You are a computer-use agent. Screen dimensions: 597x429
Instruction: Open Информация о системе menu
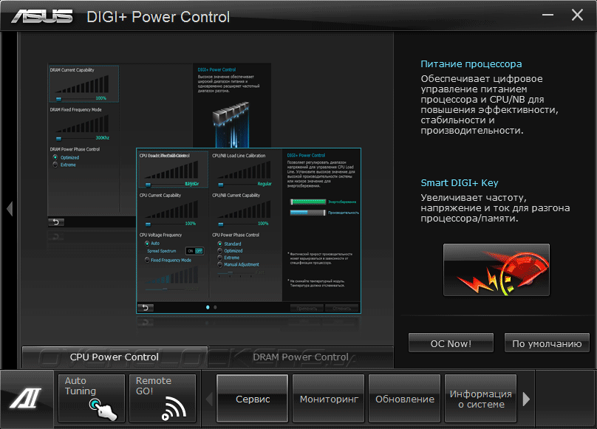[x=480, y=399]
